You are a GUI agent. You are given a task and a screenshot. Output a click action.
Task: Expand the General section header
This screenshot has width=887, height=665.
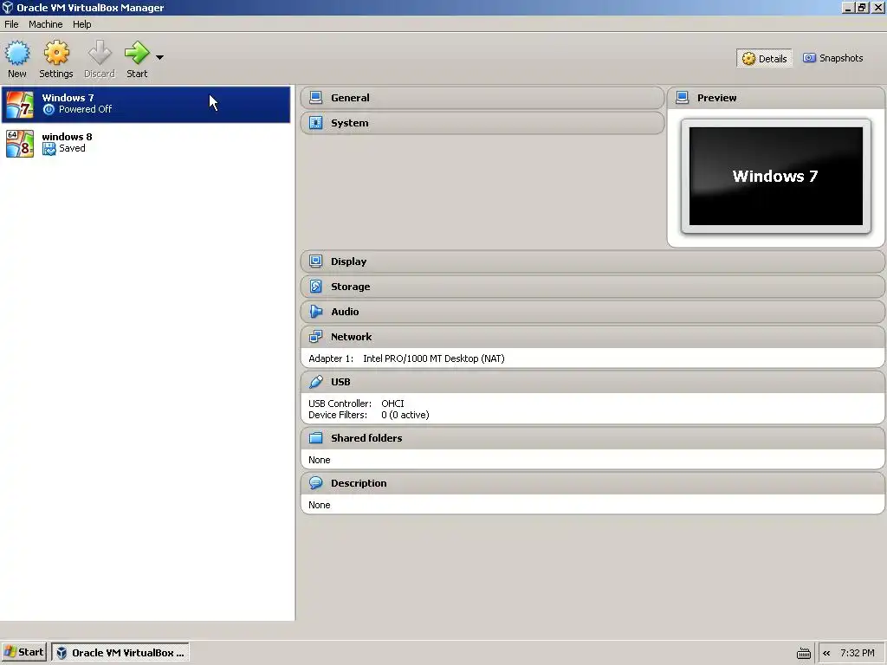point(482,98)
